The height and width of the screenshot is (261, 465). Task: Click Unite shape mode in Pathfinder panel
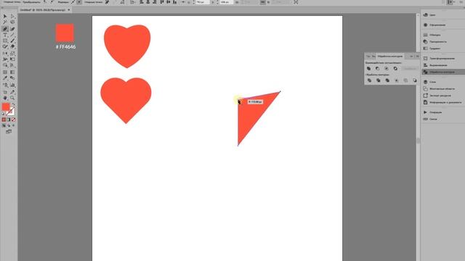pyautogui.click(x=368, y=68)
